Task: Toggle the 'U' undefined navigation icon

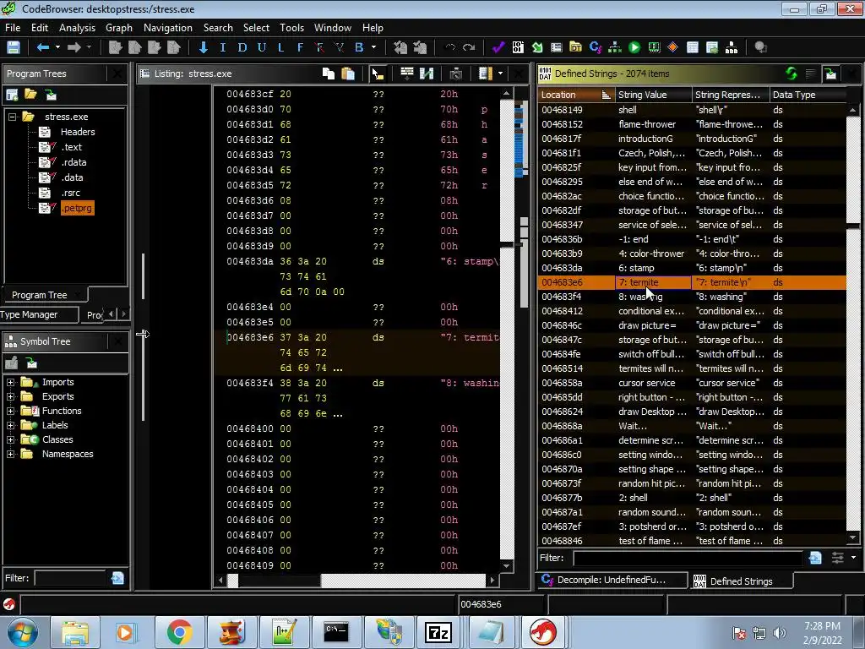Action: [262, 47]
